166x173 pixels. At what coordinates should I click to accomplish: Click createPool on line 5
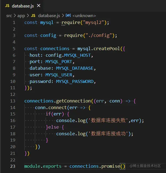(x=107, y=49)
